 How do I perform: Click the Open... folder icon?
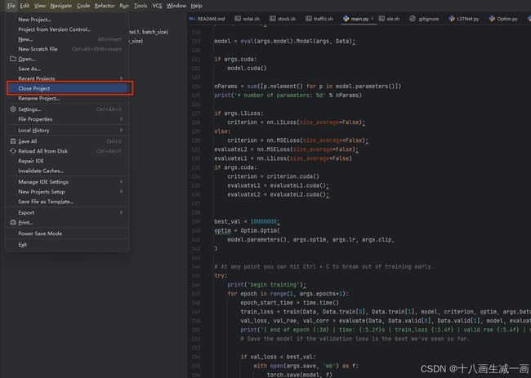13,59
